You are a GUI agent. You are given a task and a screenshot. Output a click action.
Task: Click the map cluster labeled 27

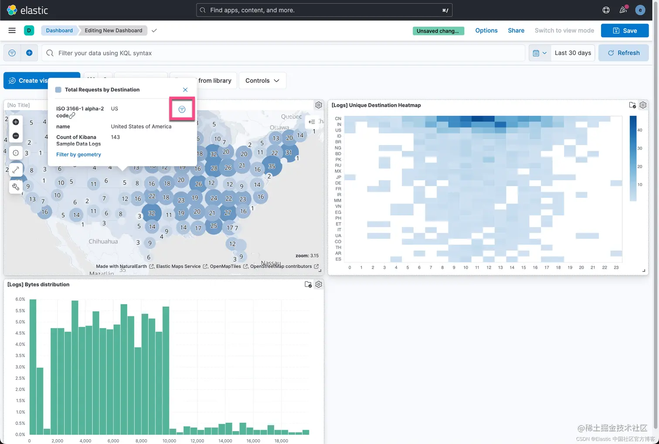coord(228,213)
